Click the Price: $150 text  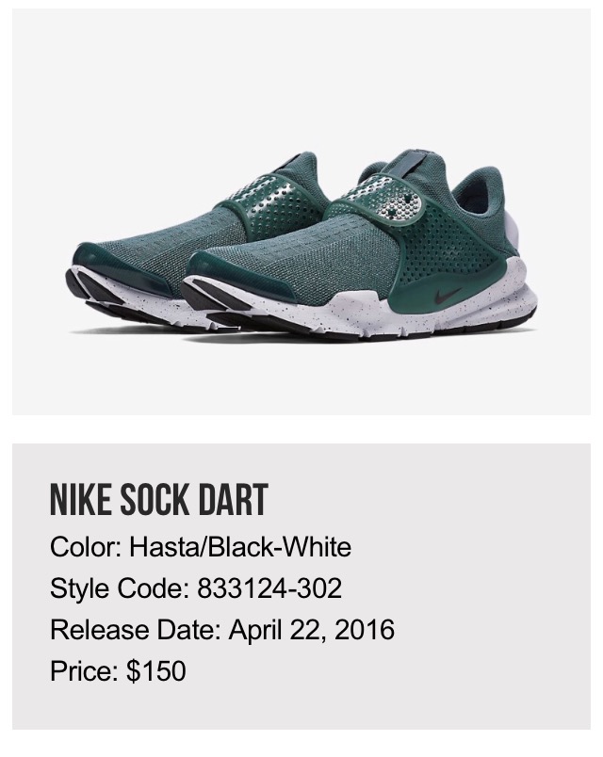tap(118, 671)
